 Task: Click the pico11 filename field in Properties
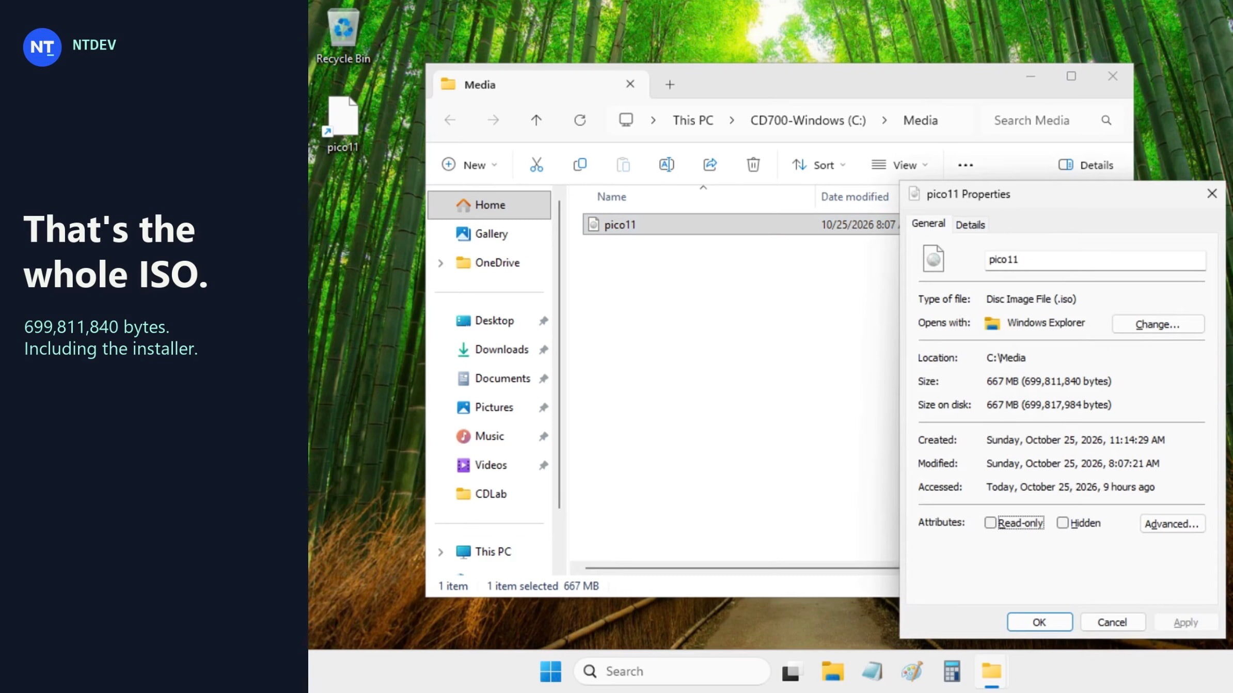[1095, 260]
